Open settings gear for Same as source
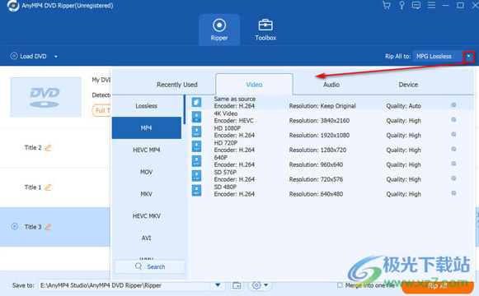 [453, 105]
